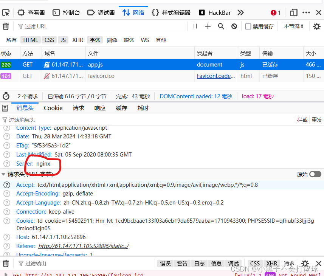Clear the network request list with trash icon
324x276 pixels.
[x=6, y=26]
